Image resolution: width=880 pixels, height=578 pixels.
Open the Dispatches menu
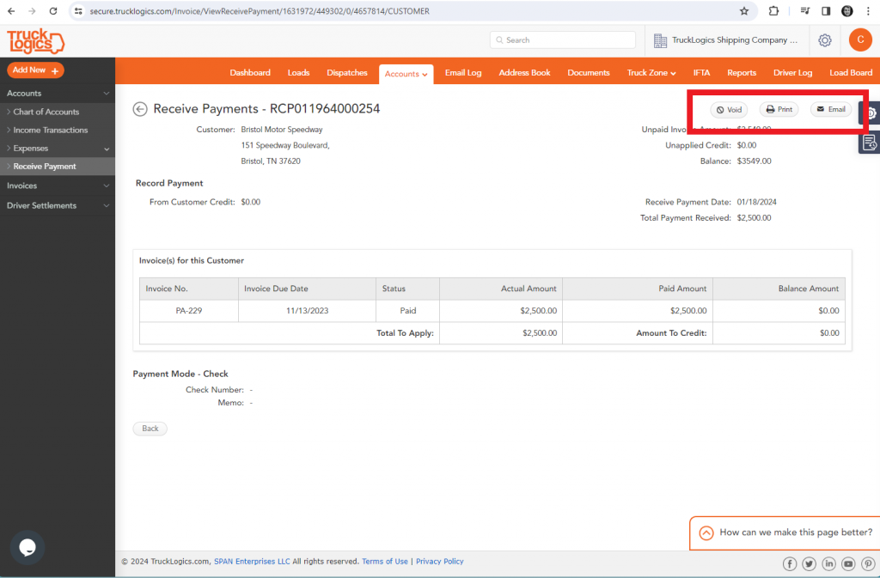coord(347,73)
